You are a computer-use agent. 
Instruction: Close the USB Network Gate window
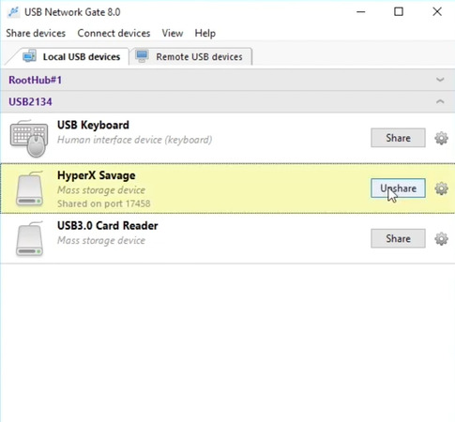(437, 12)
